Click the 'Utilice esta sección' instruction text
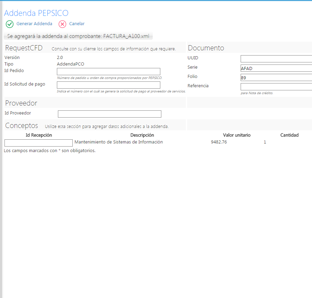The height and width of the screenshot is (298, 312). point(107,127)
